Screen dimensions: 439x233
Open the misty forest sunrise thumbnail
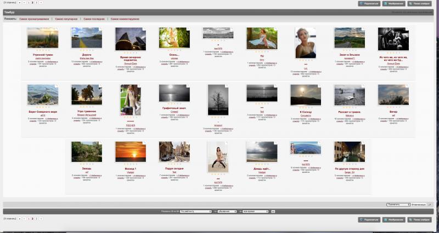(x=43, y=38)
